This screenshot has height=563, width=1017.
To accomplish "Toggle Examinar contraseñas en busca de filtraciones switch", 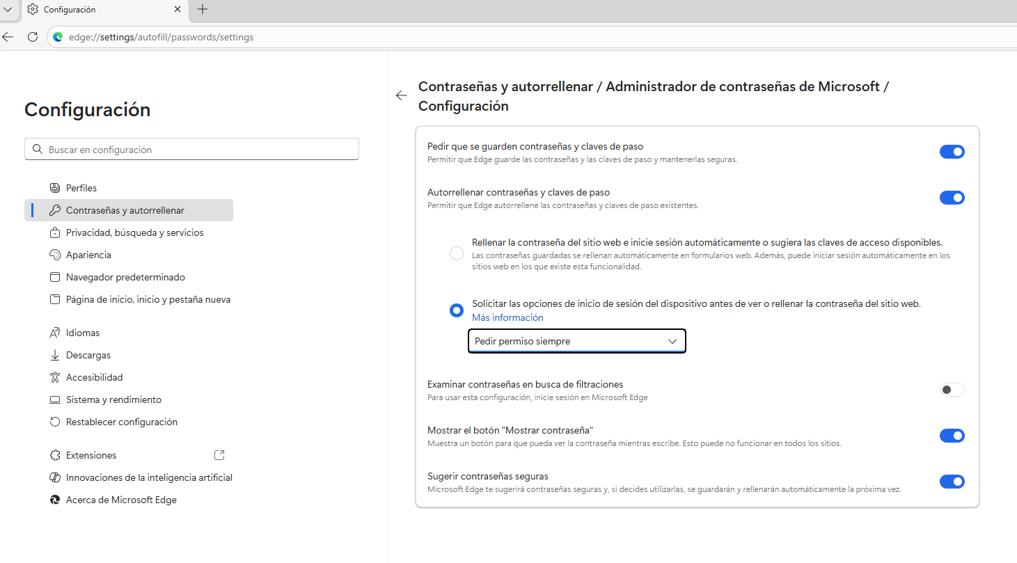I will click(952, 390).
